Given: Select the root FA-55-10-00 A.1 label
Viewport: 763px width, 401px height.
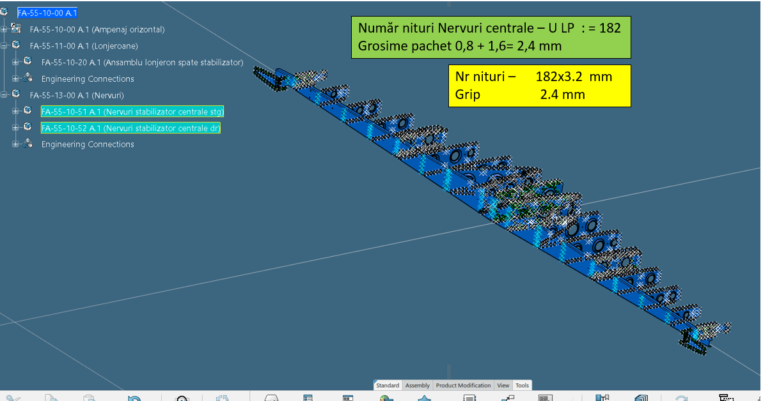Looking at the screenshot, I should pos(47,13).
